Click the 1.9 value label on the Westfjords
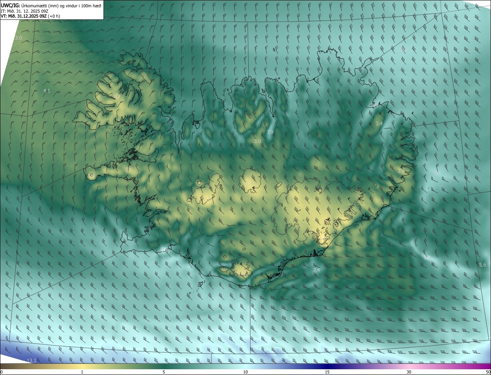This screenshot has height=375, width=491. (x=117, y=96)
